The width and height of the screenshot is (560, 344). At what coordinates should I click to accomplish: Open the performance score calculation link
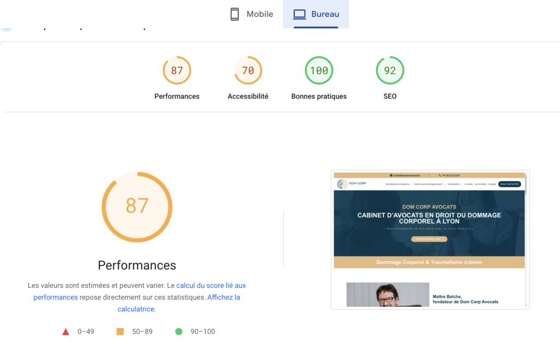[x=211, y=286]
